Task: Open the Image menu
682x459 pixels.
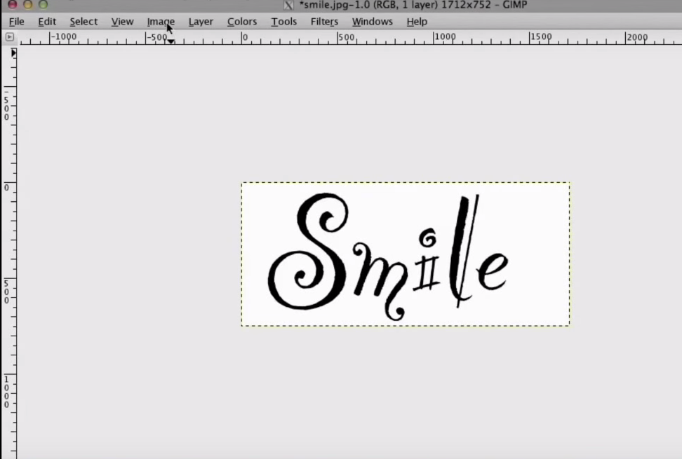Action: point(160,22)
